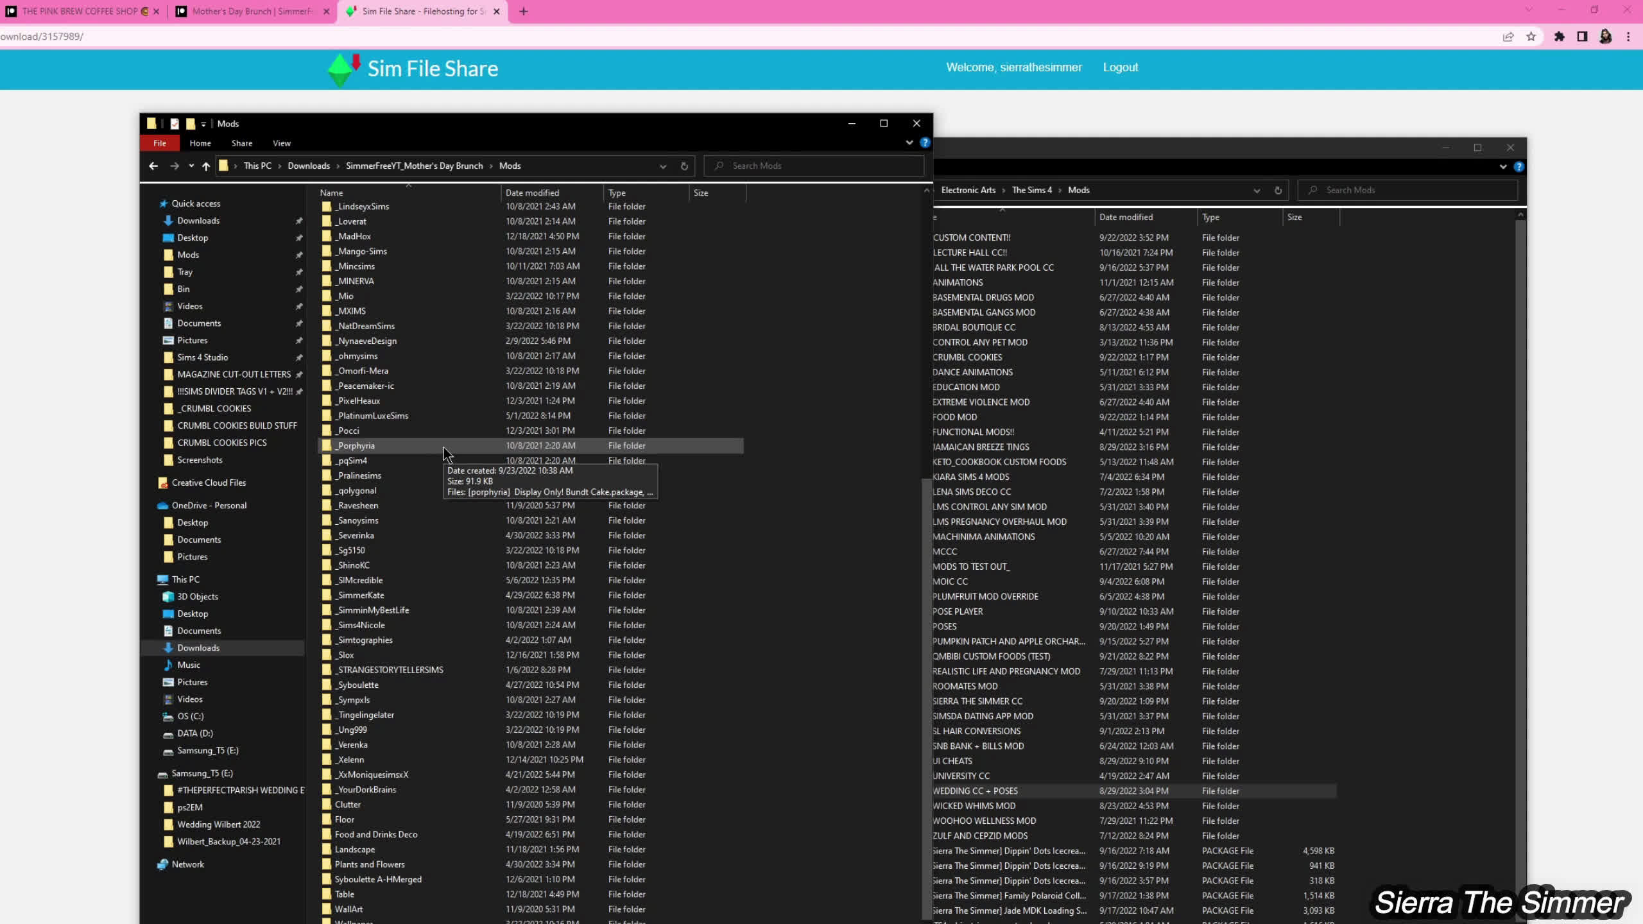Click the Logout link

coord(1120,67)
